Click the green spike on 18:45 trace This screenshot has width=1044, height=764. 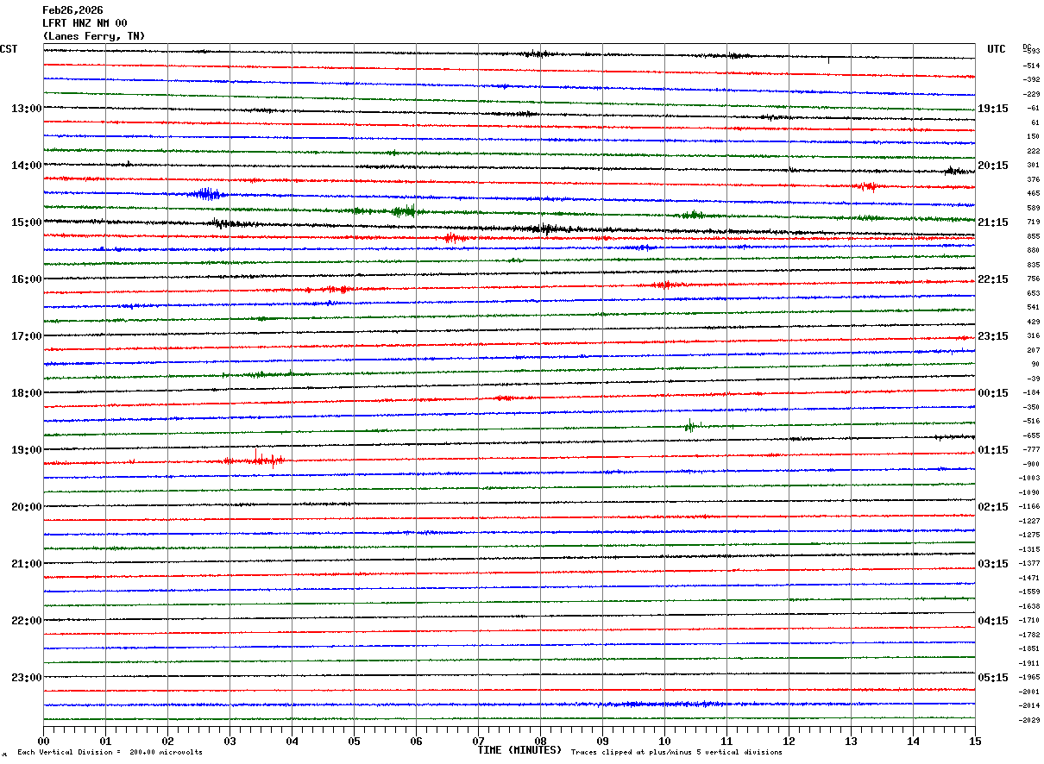[x=690, y=425]
